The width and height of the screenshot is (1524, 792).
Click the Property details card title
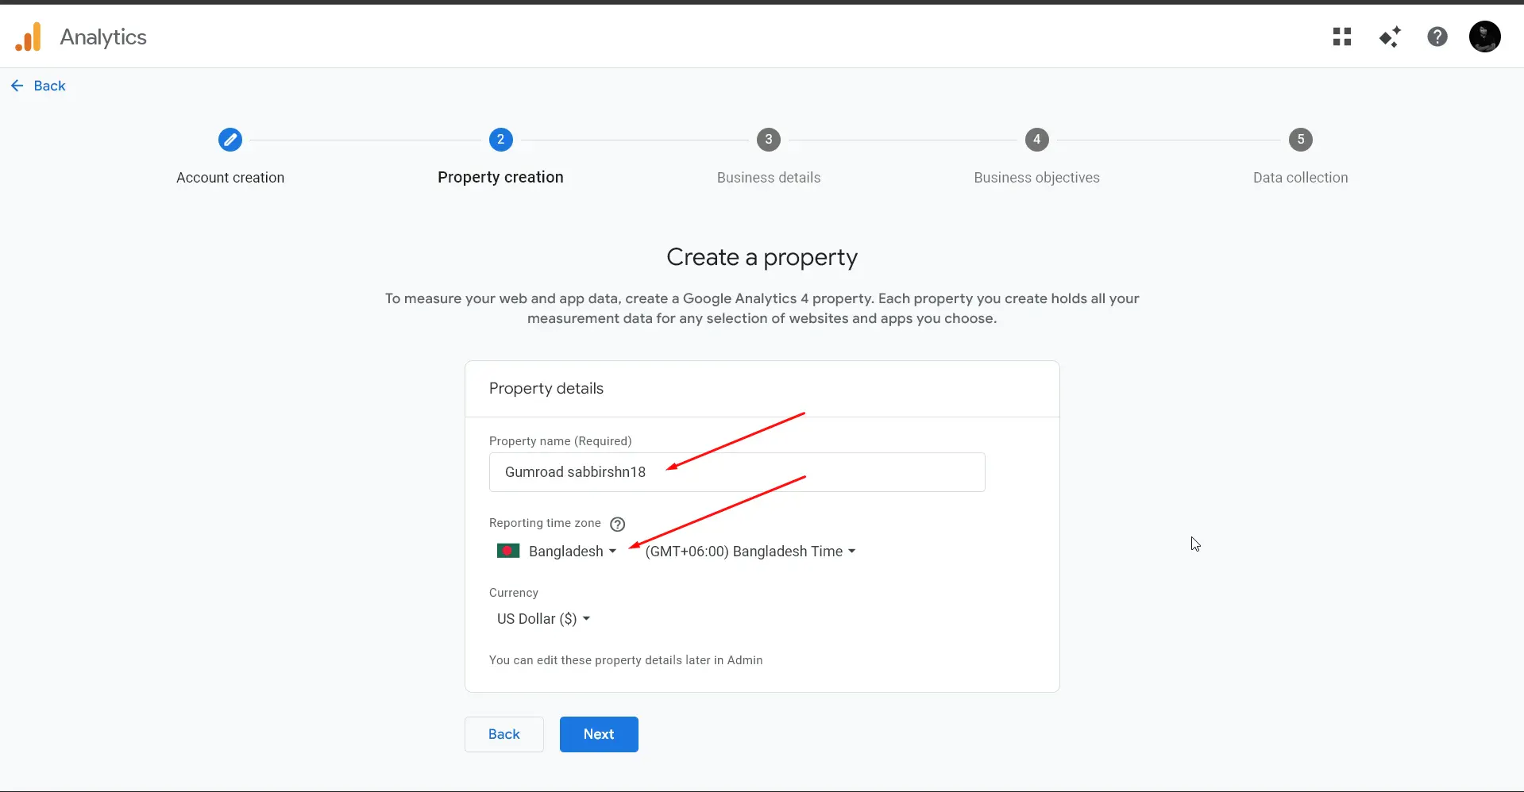point(546,388)
